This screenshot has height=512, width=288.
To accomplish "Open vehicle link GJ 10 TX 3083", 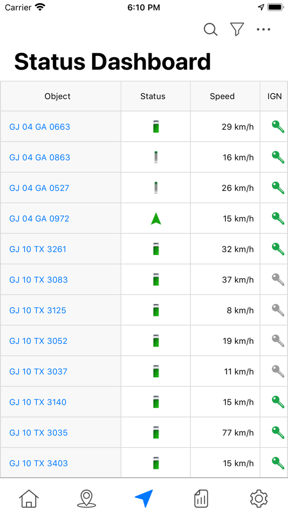I will click(39, 280).
